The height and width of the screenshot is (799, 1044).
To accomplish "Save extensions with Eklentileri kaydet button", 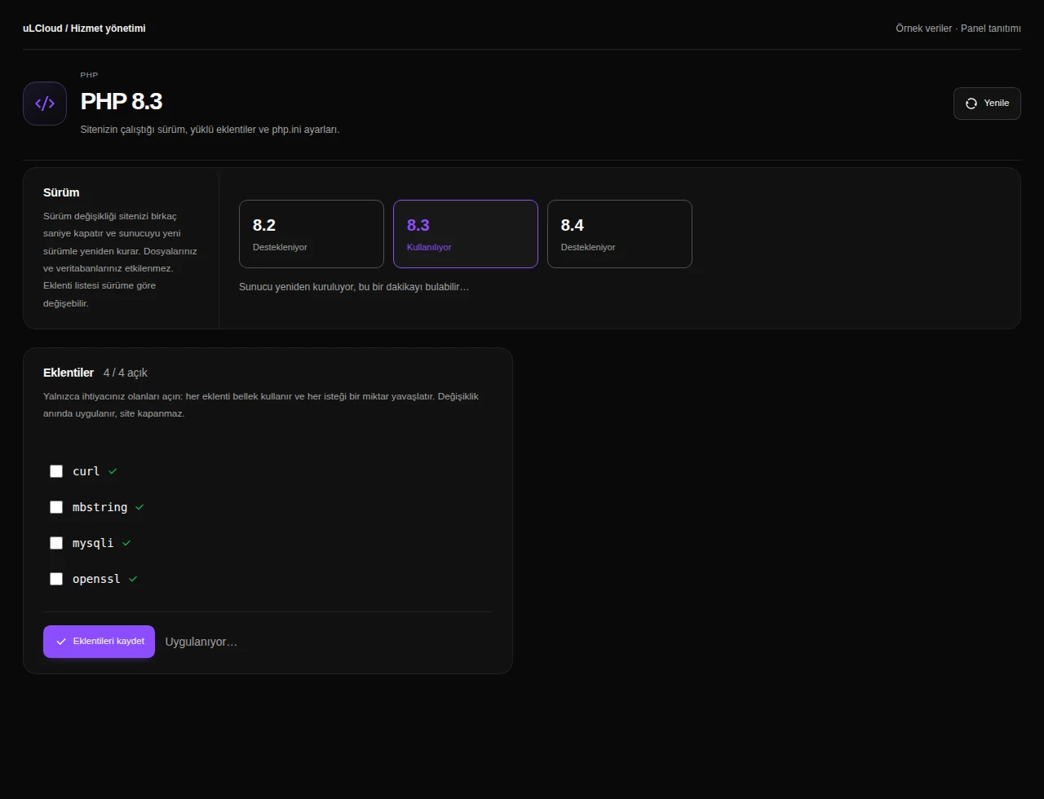I will pyautogui.click(x=99, y=642).
